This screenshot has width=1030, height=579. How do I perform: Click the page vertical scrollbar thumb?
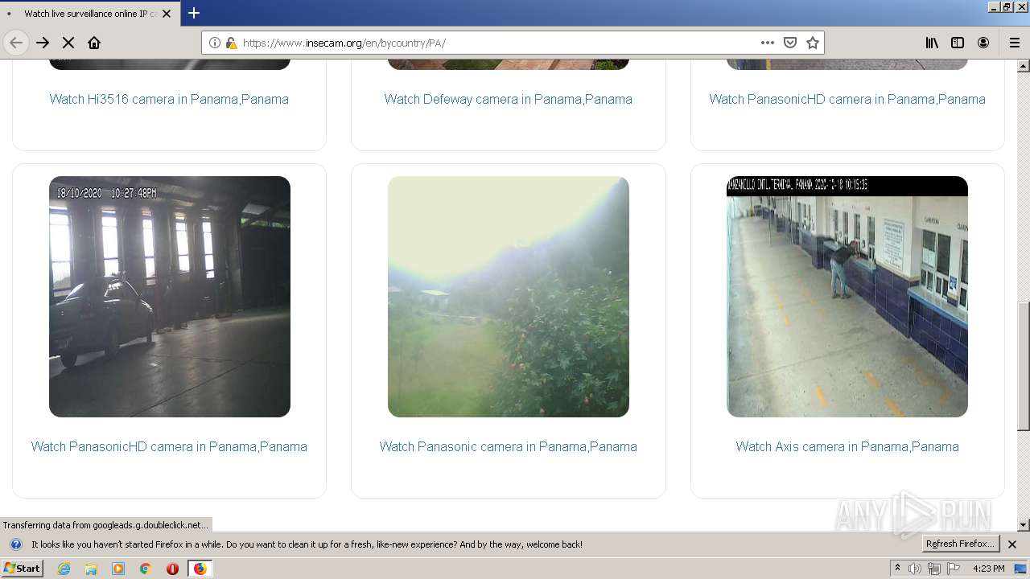(1023, 366)
